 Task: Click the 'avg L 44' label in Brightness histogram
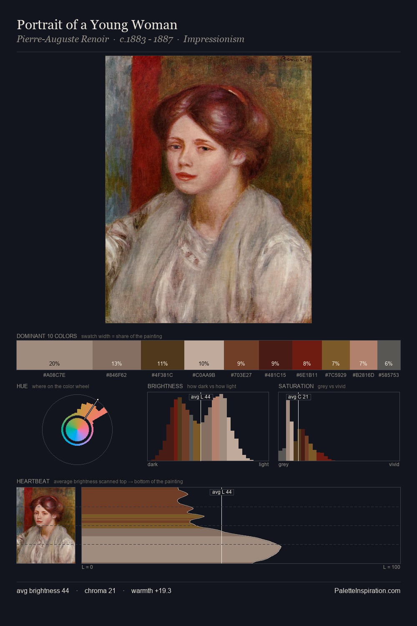201,397
